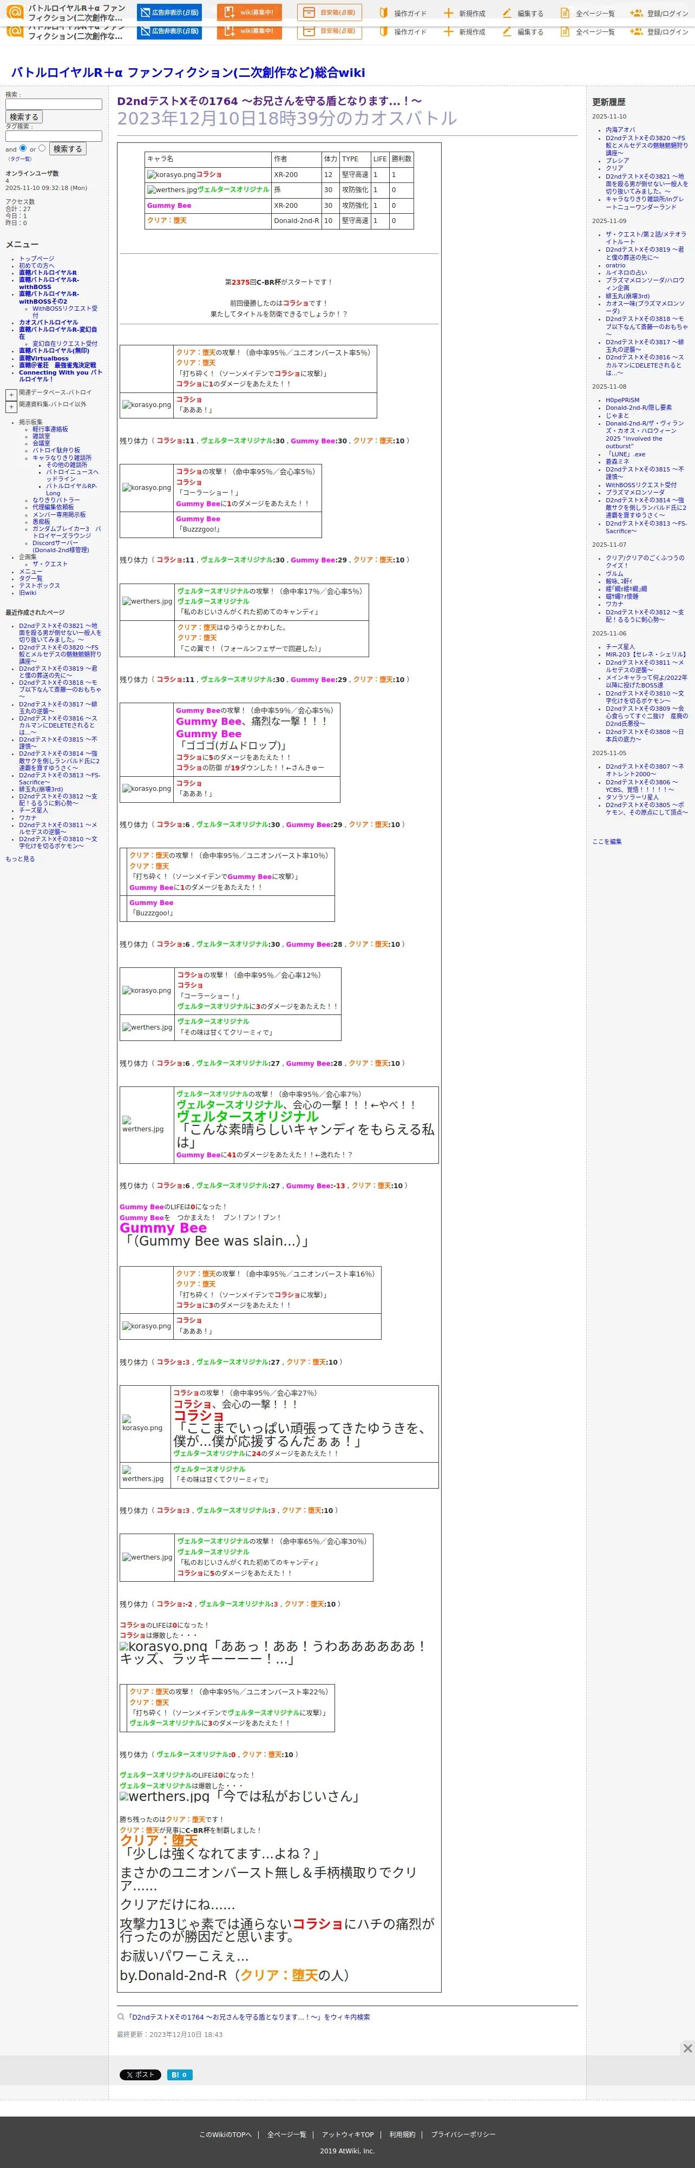Open 直轄Virtualboss menu entry
This screenshot has height=2168, width=695.
pos(44,358)
